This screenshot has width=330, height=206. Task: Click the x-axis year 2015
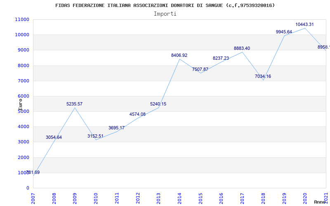(200, 199)
